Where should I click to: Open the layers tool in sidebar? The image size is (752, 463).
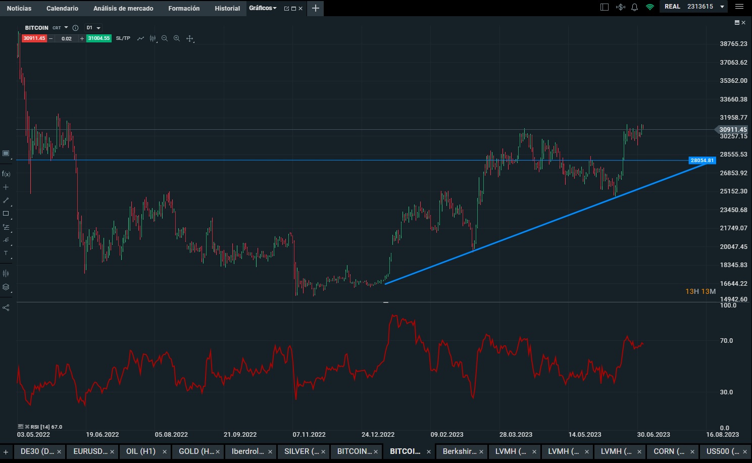coord(6,287)
